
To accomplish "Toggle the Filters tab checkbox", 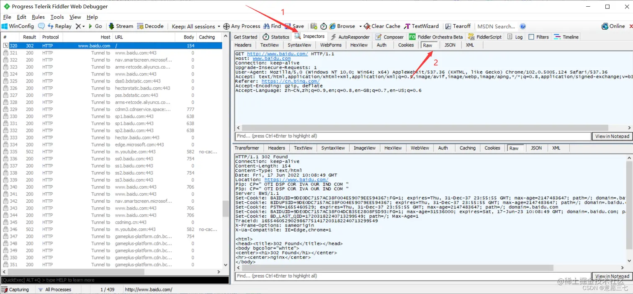I will [531, 37].
